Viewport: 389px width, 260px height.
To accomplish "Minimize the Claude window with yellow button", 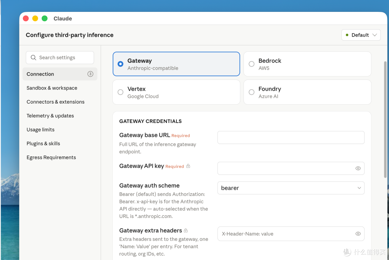I will (x=35, y=19).
